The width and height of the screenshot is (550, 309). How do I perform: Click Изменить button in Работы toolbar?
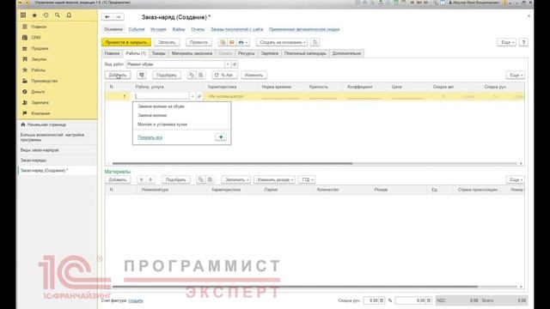[254, 75]
